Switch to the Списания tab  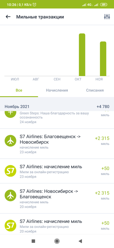(x=95, y=90)
